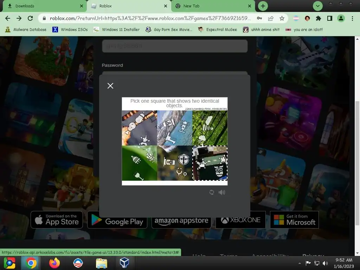Close the Downloads tab
Viewport: 360px width, 270px height.
82,6
